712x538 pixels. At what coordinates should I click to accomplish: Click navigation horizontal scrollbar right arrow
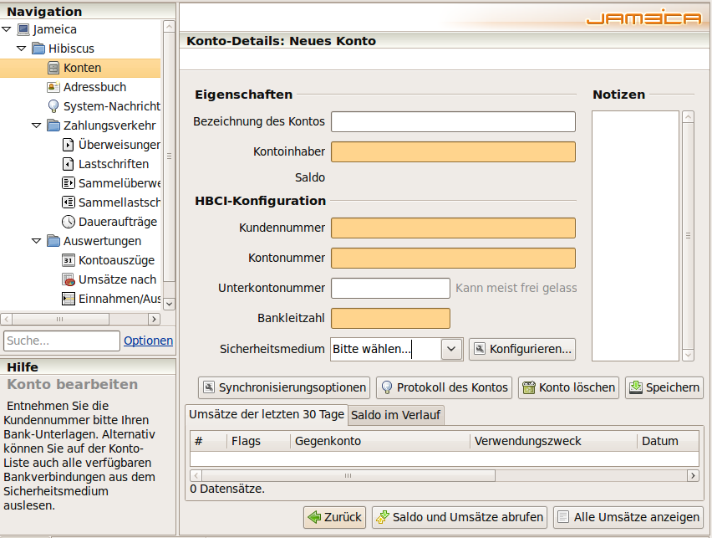coord(154,320)
